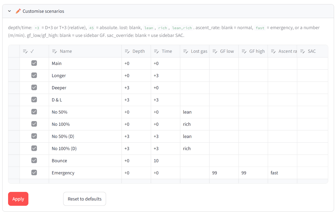Select GF high cell 99 in Emergency row
Image resolution: width=336 pixels, height=213 pixels.
[x=253, y=173]
